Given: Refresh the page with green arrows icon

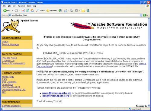Looking at the screenshot, I should point(28,11).
